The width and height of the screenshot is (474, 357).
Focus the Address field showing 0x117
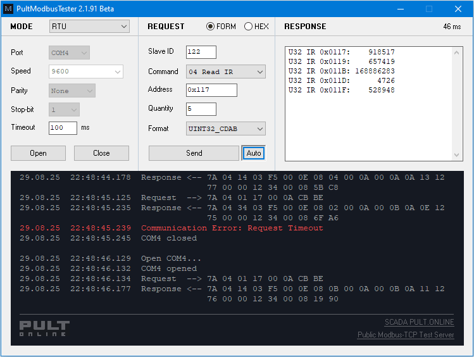click(x=211, y=90)
